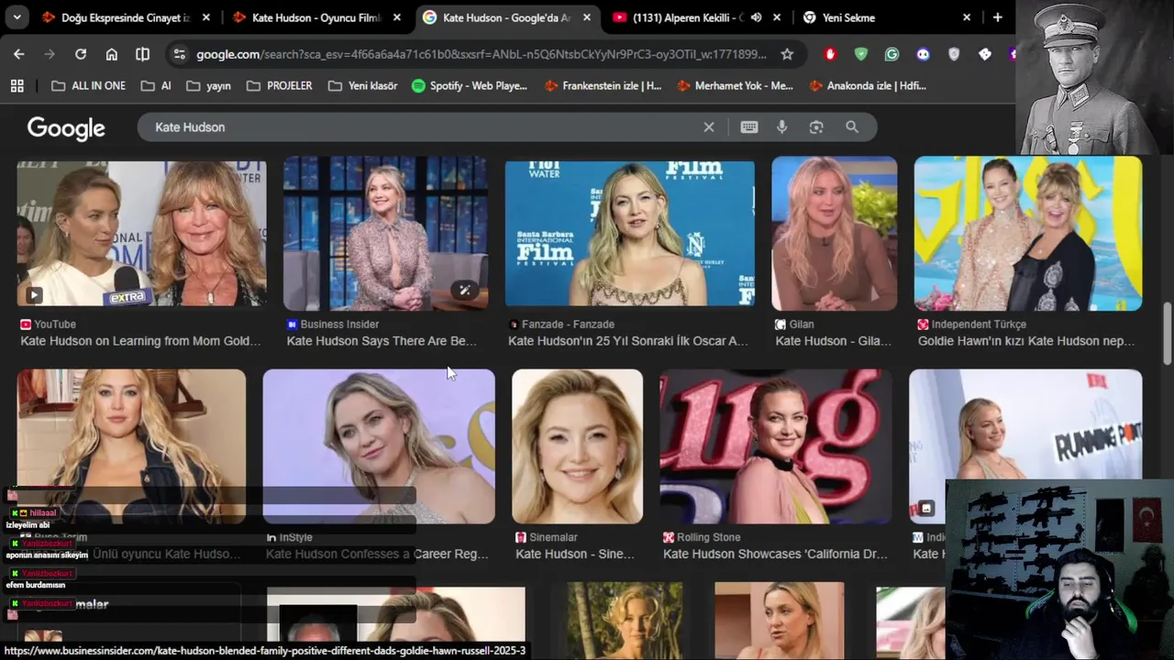1174x660 pixels.
Task: Start a voice search with the microphone
Action: tap(781, 127)
